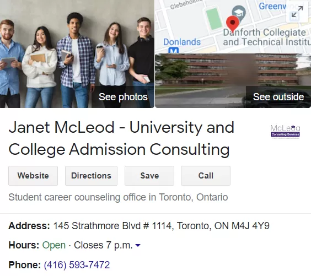Expand the business hours dropdown arrow
This screenshot has width=311, height=276.
point(138,245)
